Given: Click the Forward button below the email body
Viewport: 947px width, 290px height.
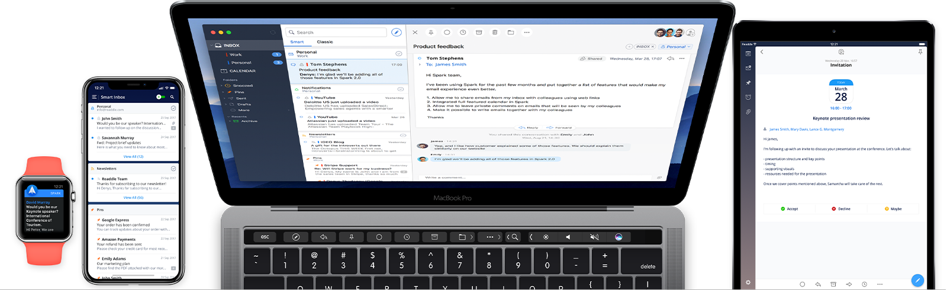Looking at the screenshot, I should click(x=559, y=127).
